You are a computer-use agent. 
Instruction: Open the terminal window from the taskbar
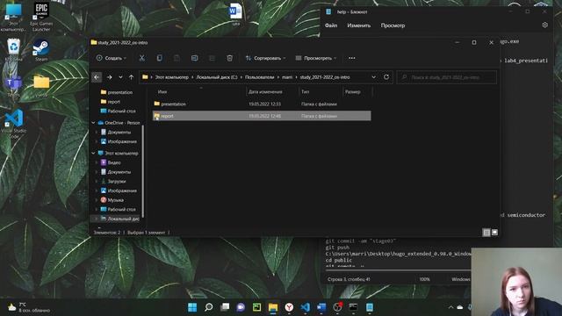click(x=353, y=307)
